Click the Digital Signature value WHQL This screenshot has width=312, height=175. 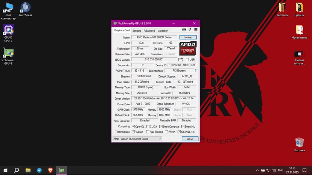(x=186, y=104)
